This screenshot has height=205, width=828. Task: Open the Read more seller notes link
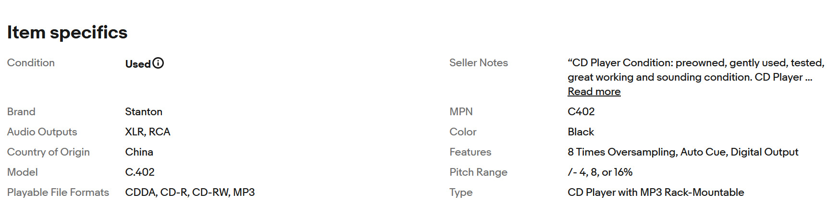594,92
